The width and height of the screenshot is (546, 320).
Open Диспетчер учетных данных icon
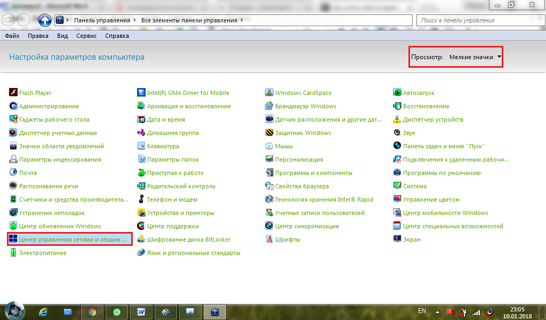pyautogui.click(x=13, y=132)
